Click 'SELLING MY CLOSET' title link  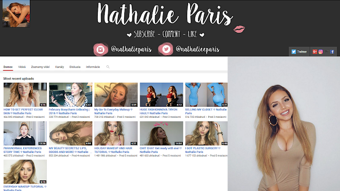206,111
